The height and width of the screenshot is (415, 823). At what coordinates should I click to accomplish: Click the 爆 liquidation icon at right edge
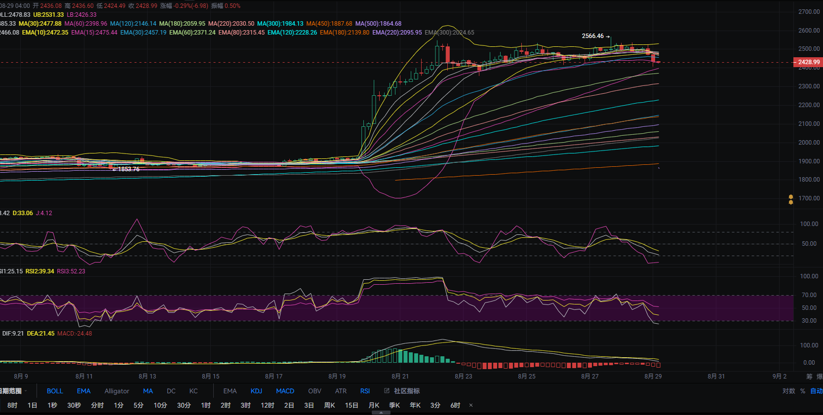coord(820,377)
